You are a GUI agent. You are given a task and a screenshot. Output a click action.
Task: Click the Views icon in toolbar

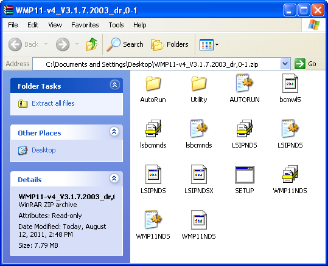(206, 44)
